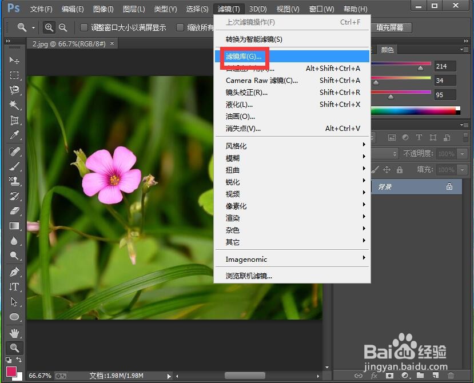Expand the 锐化 submenu
This screenshot has width=474, height=383.
coord(292,182)
